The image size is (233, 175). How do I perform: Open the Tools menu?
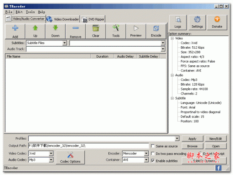pos(30,12)
